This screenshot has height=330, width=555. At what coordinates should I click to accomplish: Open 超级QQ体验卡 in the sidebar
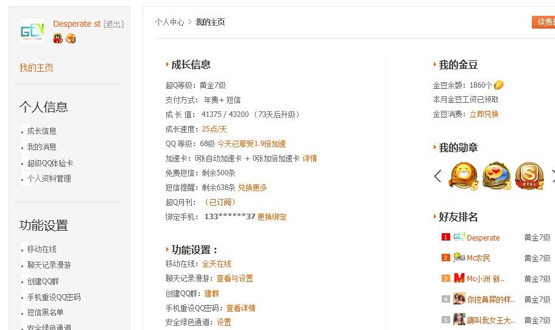pos(51,163)
